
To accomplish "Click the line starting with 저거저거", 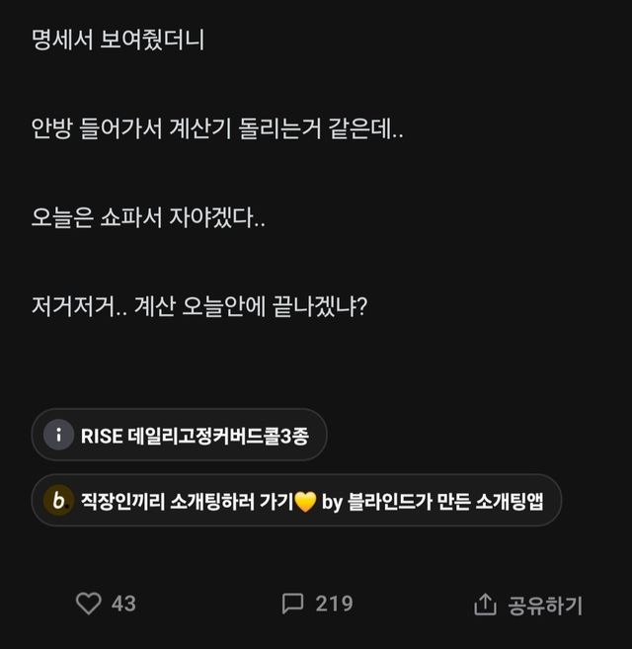I will 198,307.
